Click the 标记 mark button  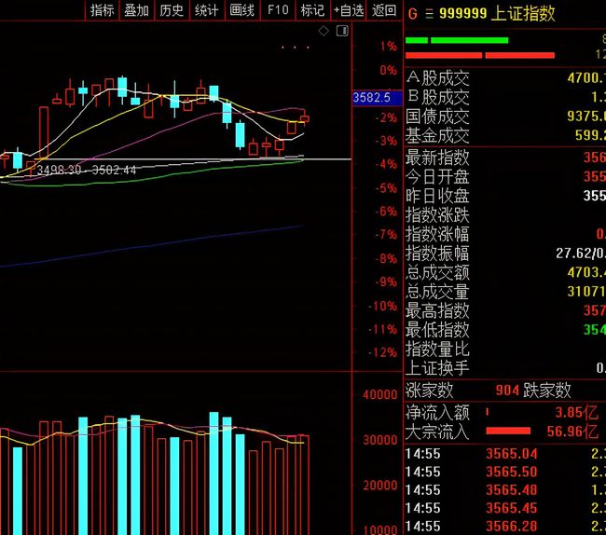(x=313, y=10)
